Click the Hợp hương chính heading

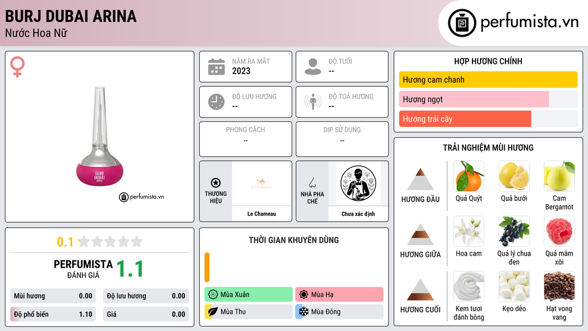click(488, 61)
